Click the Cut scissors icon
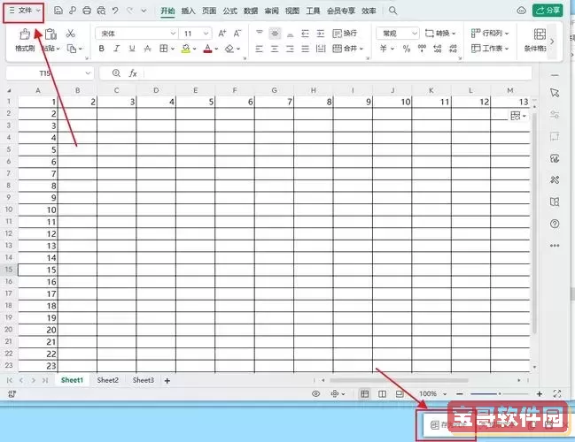 click(70, 34)
